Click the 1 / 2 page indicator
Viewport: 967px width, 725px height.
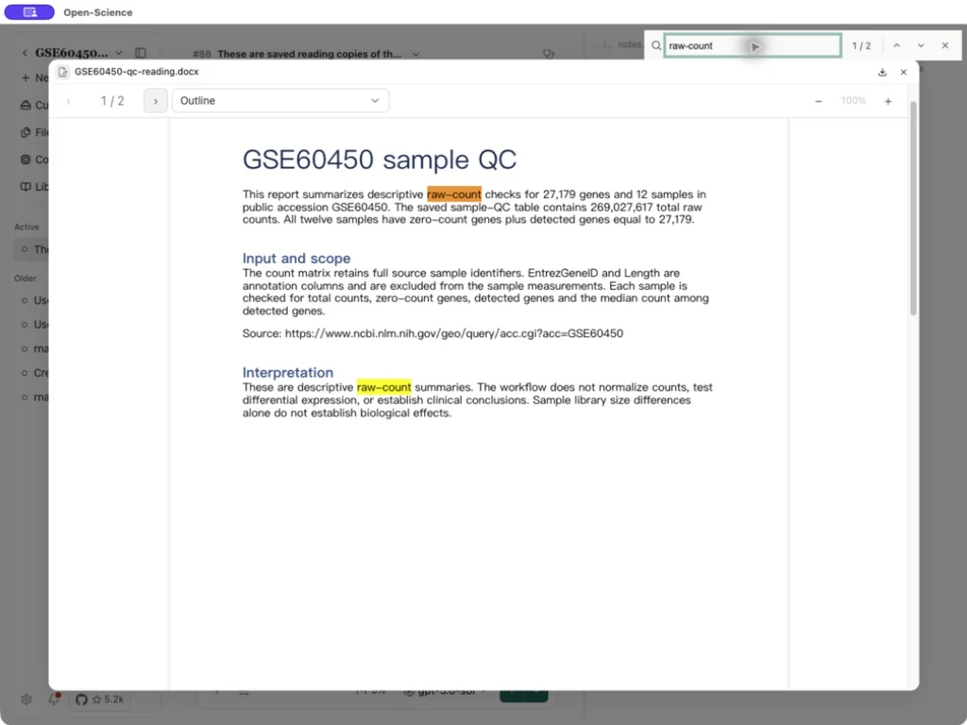pos(112,101)
